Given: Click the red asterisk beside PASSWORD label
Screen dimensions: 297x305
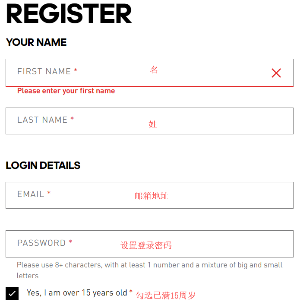Looking at the screenshot, I should pyautogui.click(x=70, y=242).
